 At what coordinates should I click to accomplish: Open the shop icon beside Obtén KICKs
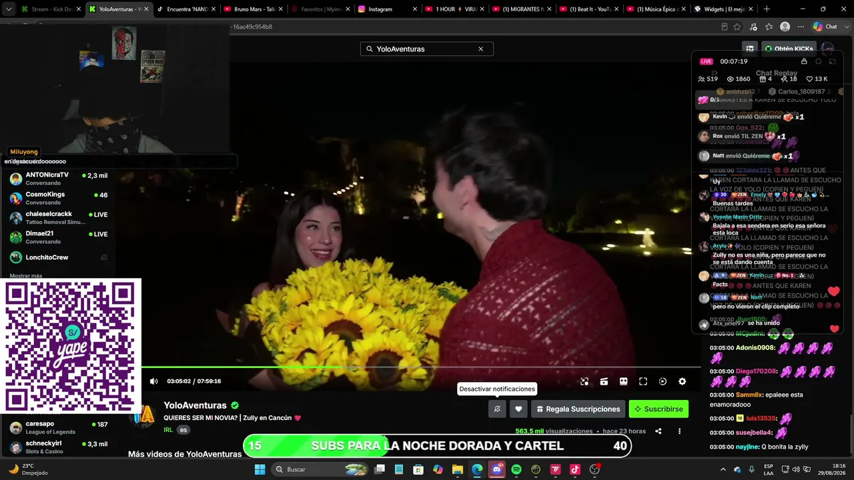[x=750, y=49]
